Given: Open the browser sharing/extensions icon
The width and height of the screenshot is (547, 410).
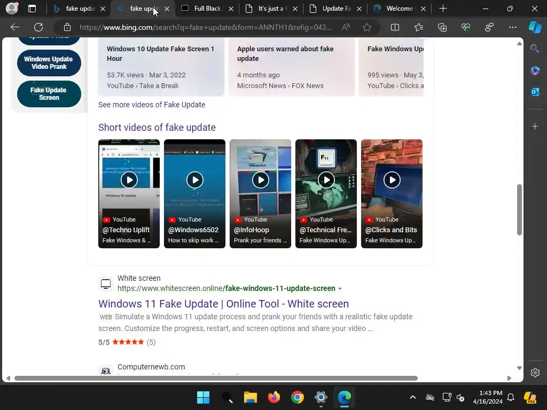Looking at the screenshot, I should pos(489,27).
